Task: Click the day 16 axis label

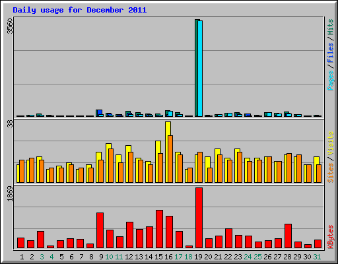Action: [x=168, y=257]
